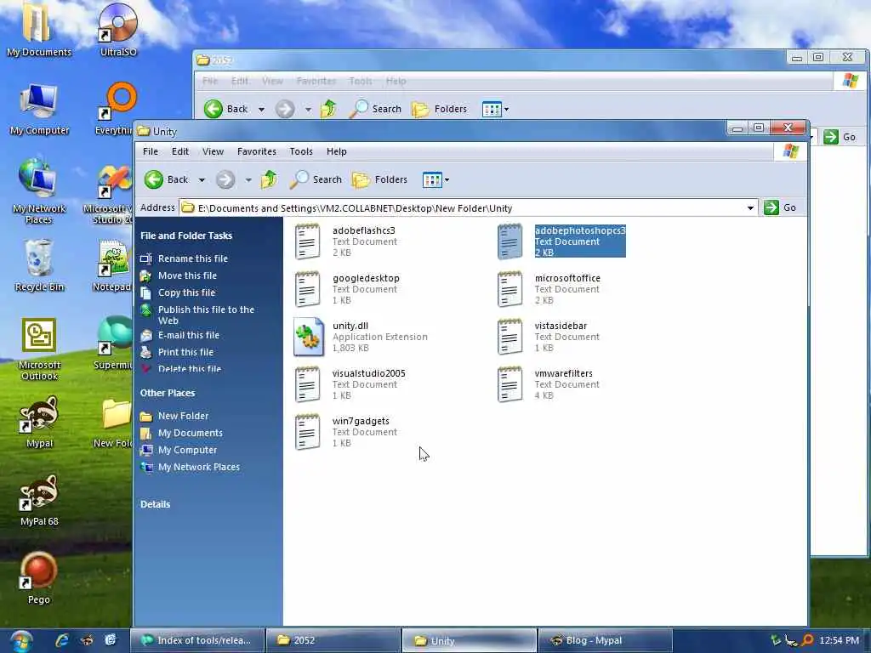
Task: Click Go button next to Unity address bar
Action: click(x=779, y=207)
